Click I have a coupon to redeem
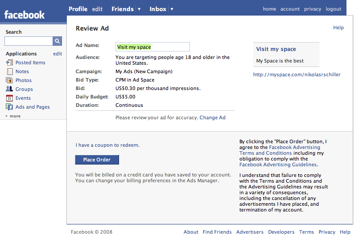Viewport: 354px width, 239px height. click(108, 145)
